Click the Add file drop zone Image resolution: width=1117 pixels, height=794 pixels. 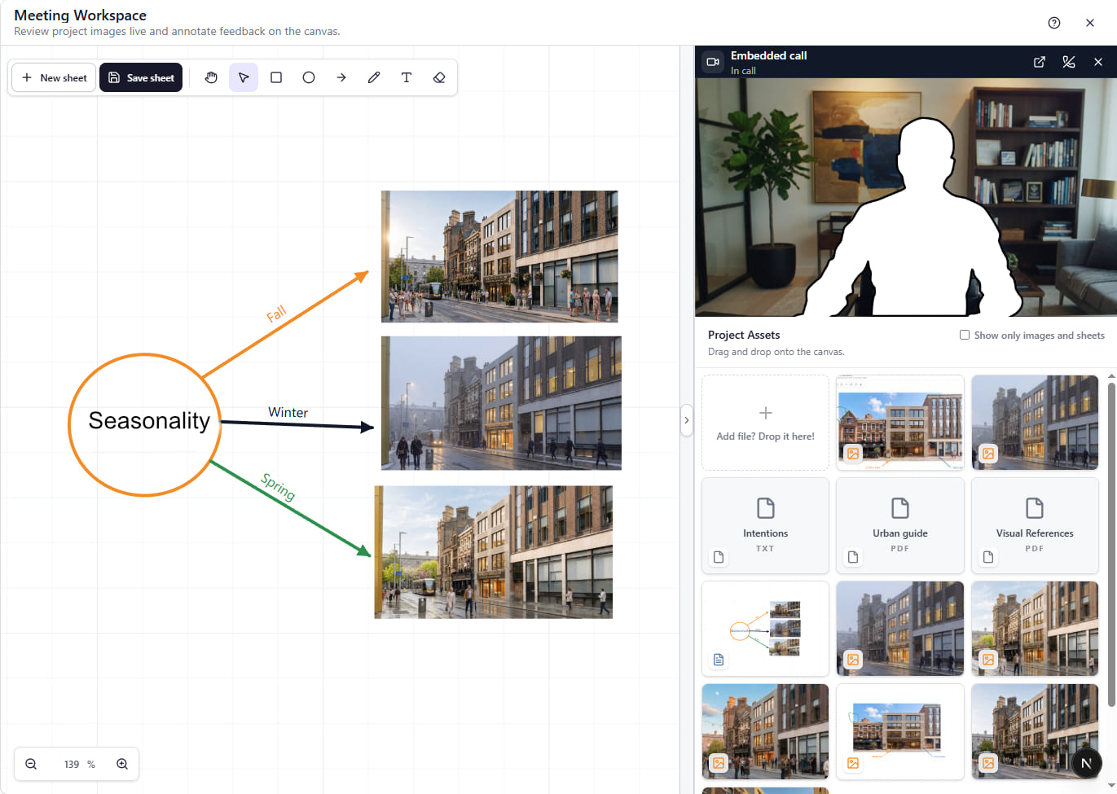coord(765,423)
